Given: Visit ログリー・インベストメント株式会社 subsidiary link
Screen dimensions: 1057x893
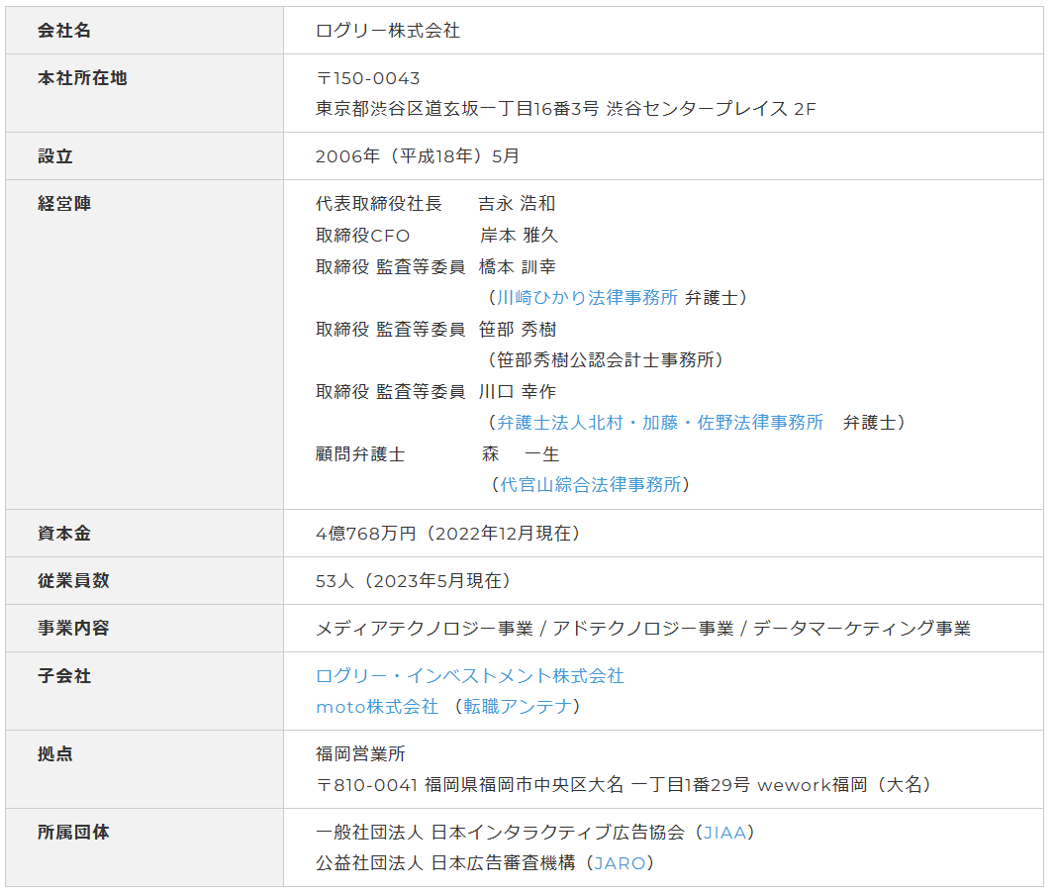Looking at the screenshot, I should pyautogui.click(x=470, y=676).
